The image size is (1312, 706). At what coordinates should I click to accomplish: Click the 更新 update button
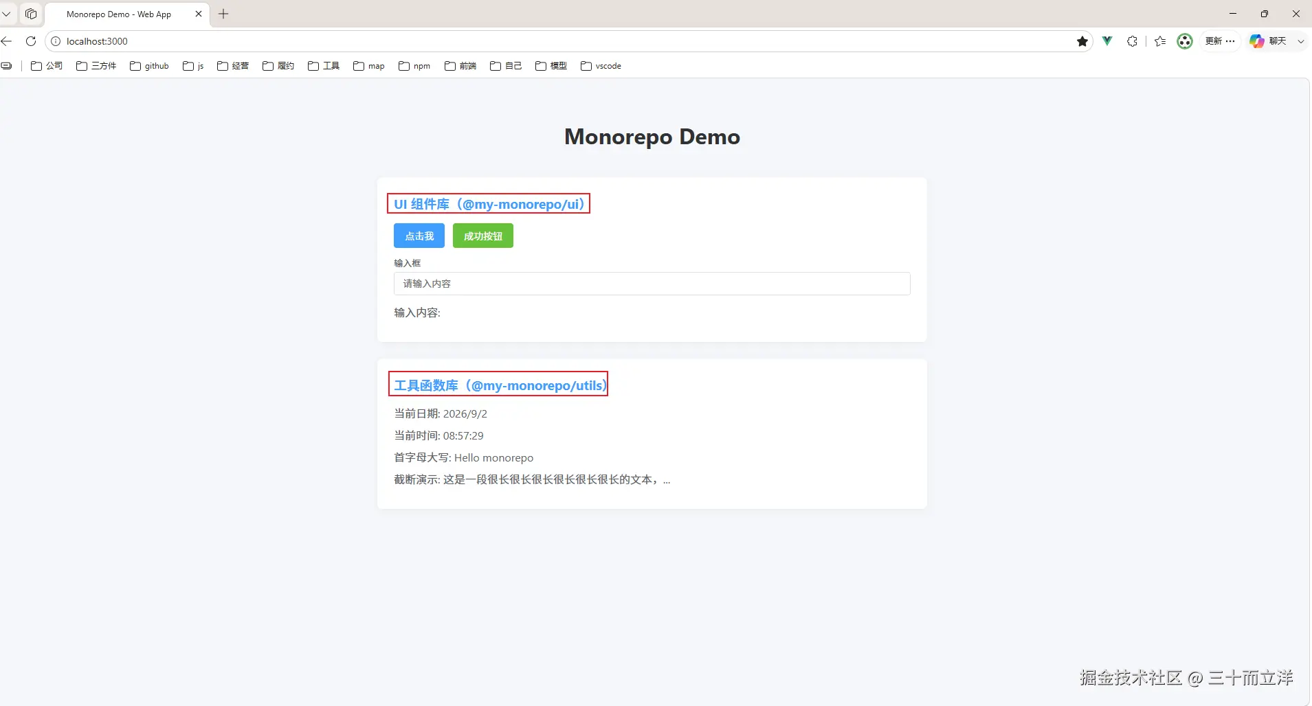(1220, 41)
